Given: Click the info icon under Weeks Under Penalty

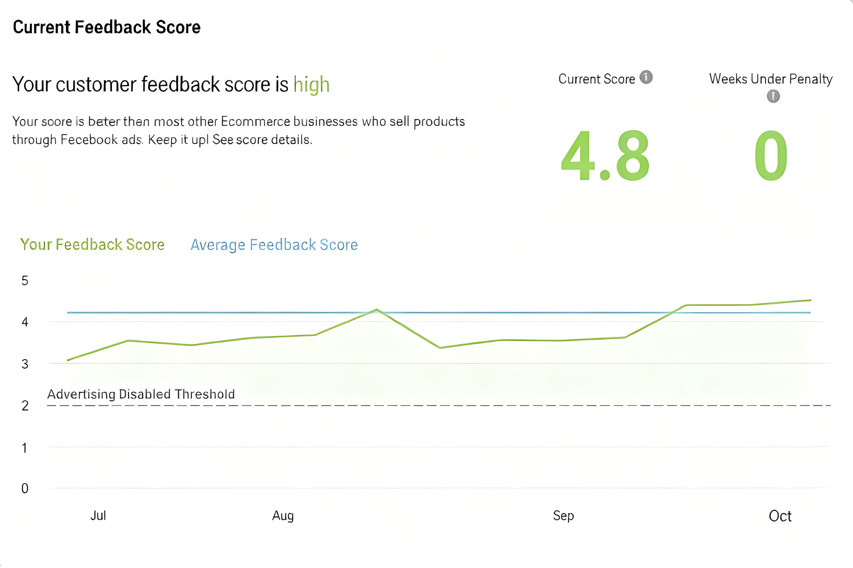Looking at the screenshot, I should coord(773,96).
